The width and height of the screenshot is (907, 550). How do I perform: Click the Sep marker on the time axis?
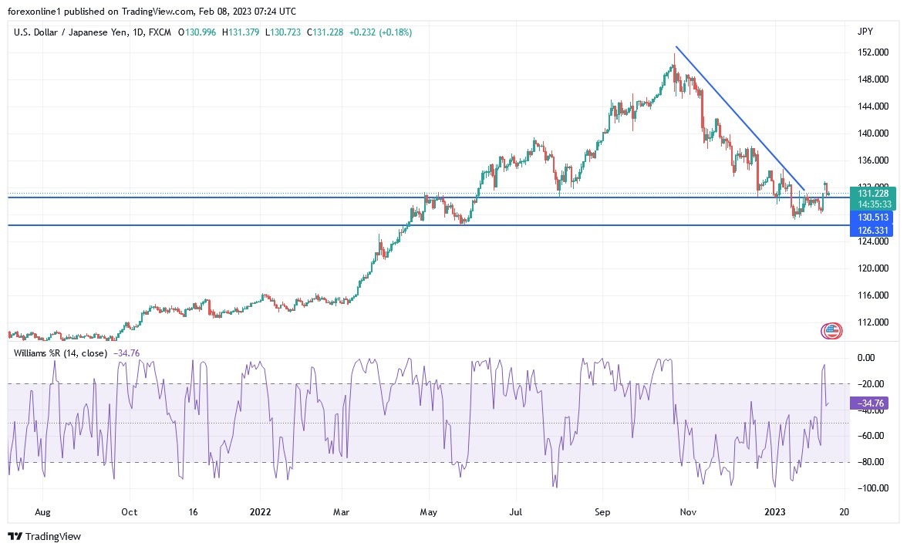(602, 512)
